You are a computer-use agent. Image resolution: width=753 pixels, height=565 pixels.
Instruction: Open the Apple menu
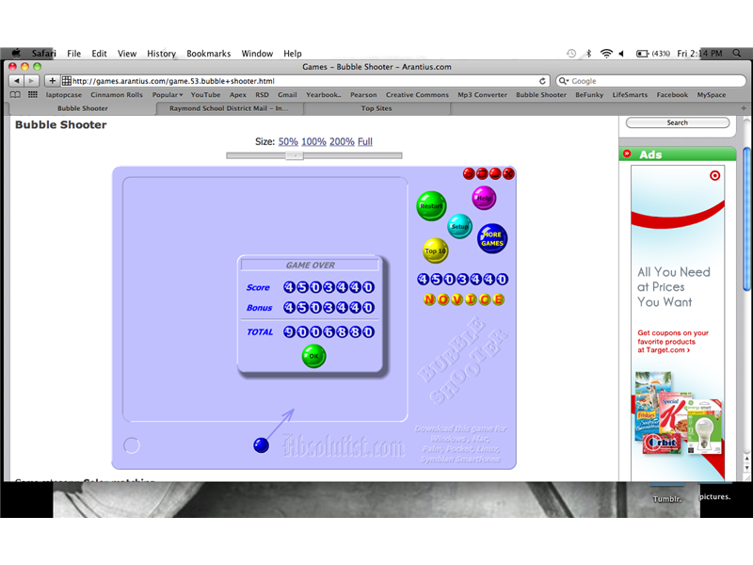click(16, 53)
